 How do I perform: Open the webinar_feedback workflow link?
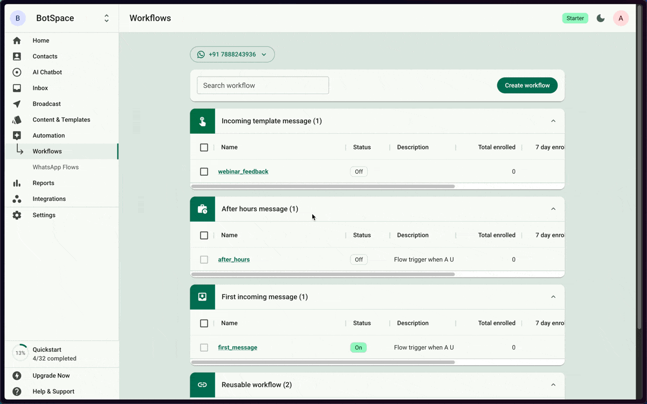pyautogui.click(x=243, y=172)
